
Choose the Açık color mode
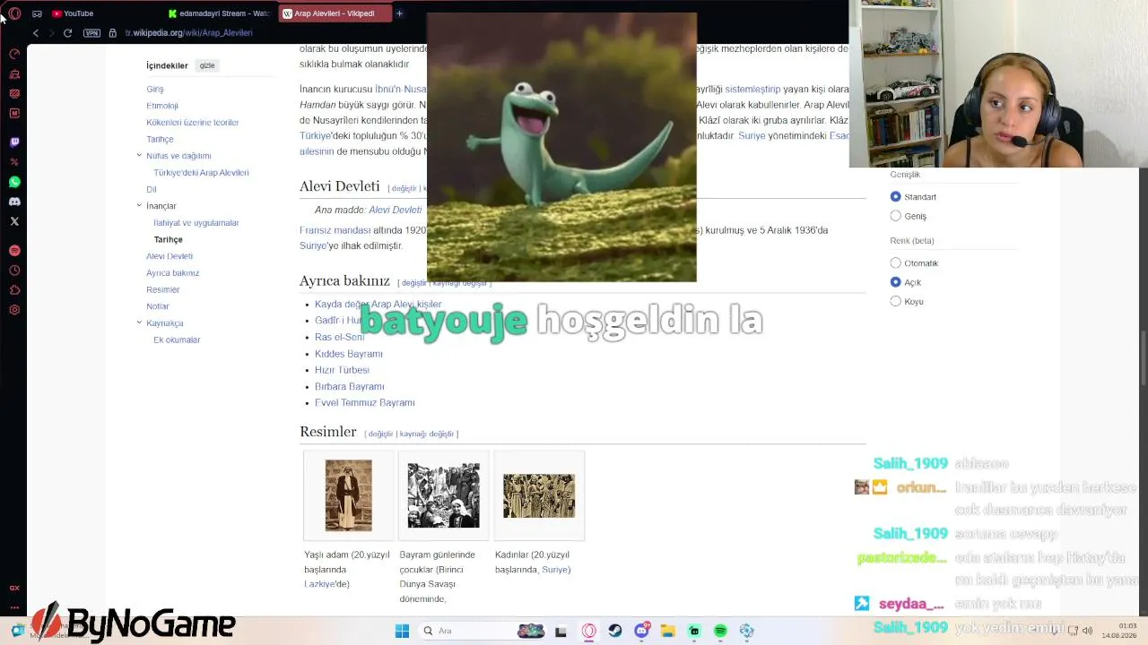(895, 282)
